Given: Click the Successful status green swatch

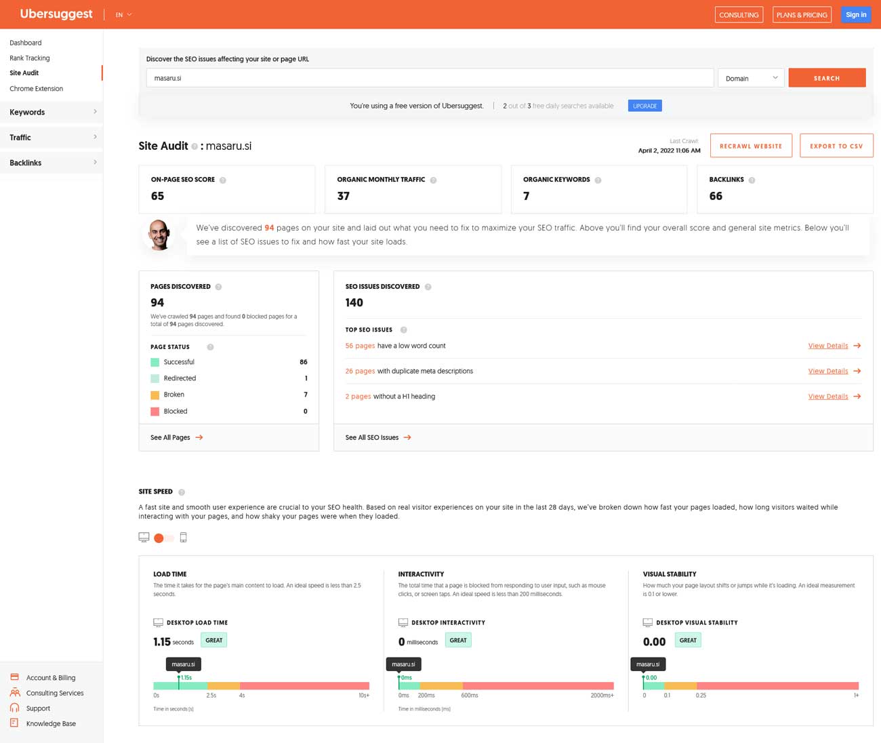Looking at the screenshot, I should [x=155, y=362].
